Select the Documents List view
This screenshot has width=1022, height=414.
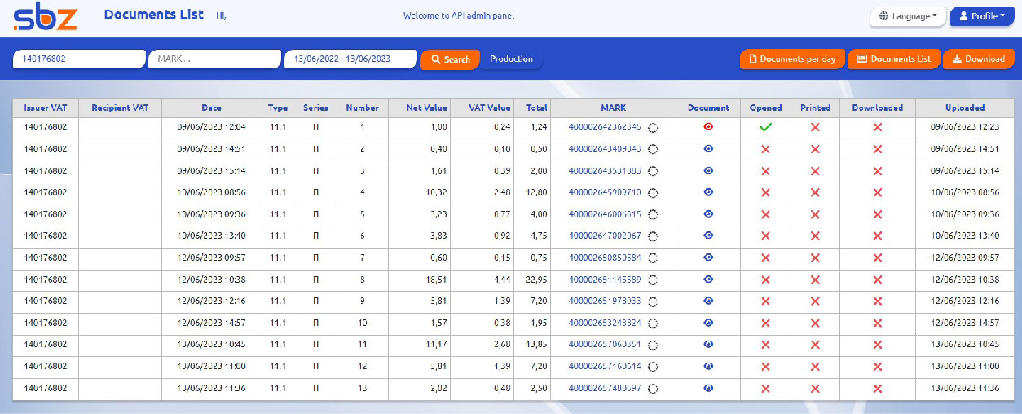(x=894, y=59)
